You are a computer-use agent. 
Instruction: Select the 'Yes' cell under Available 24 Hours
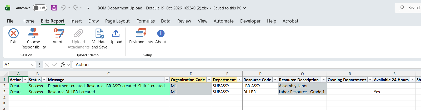coord(394,92)
